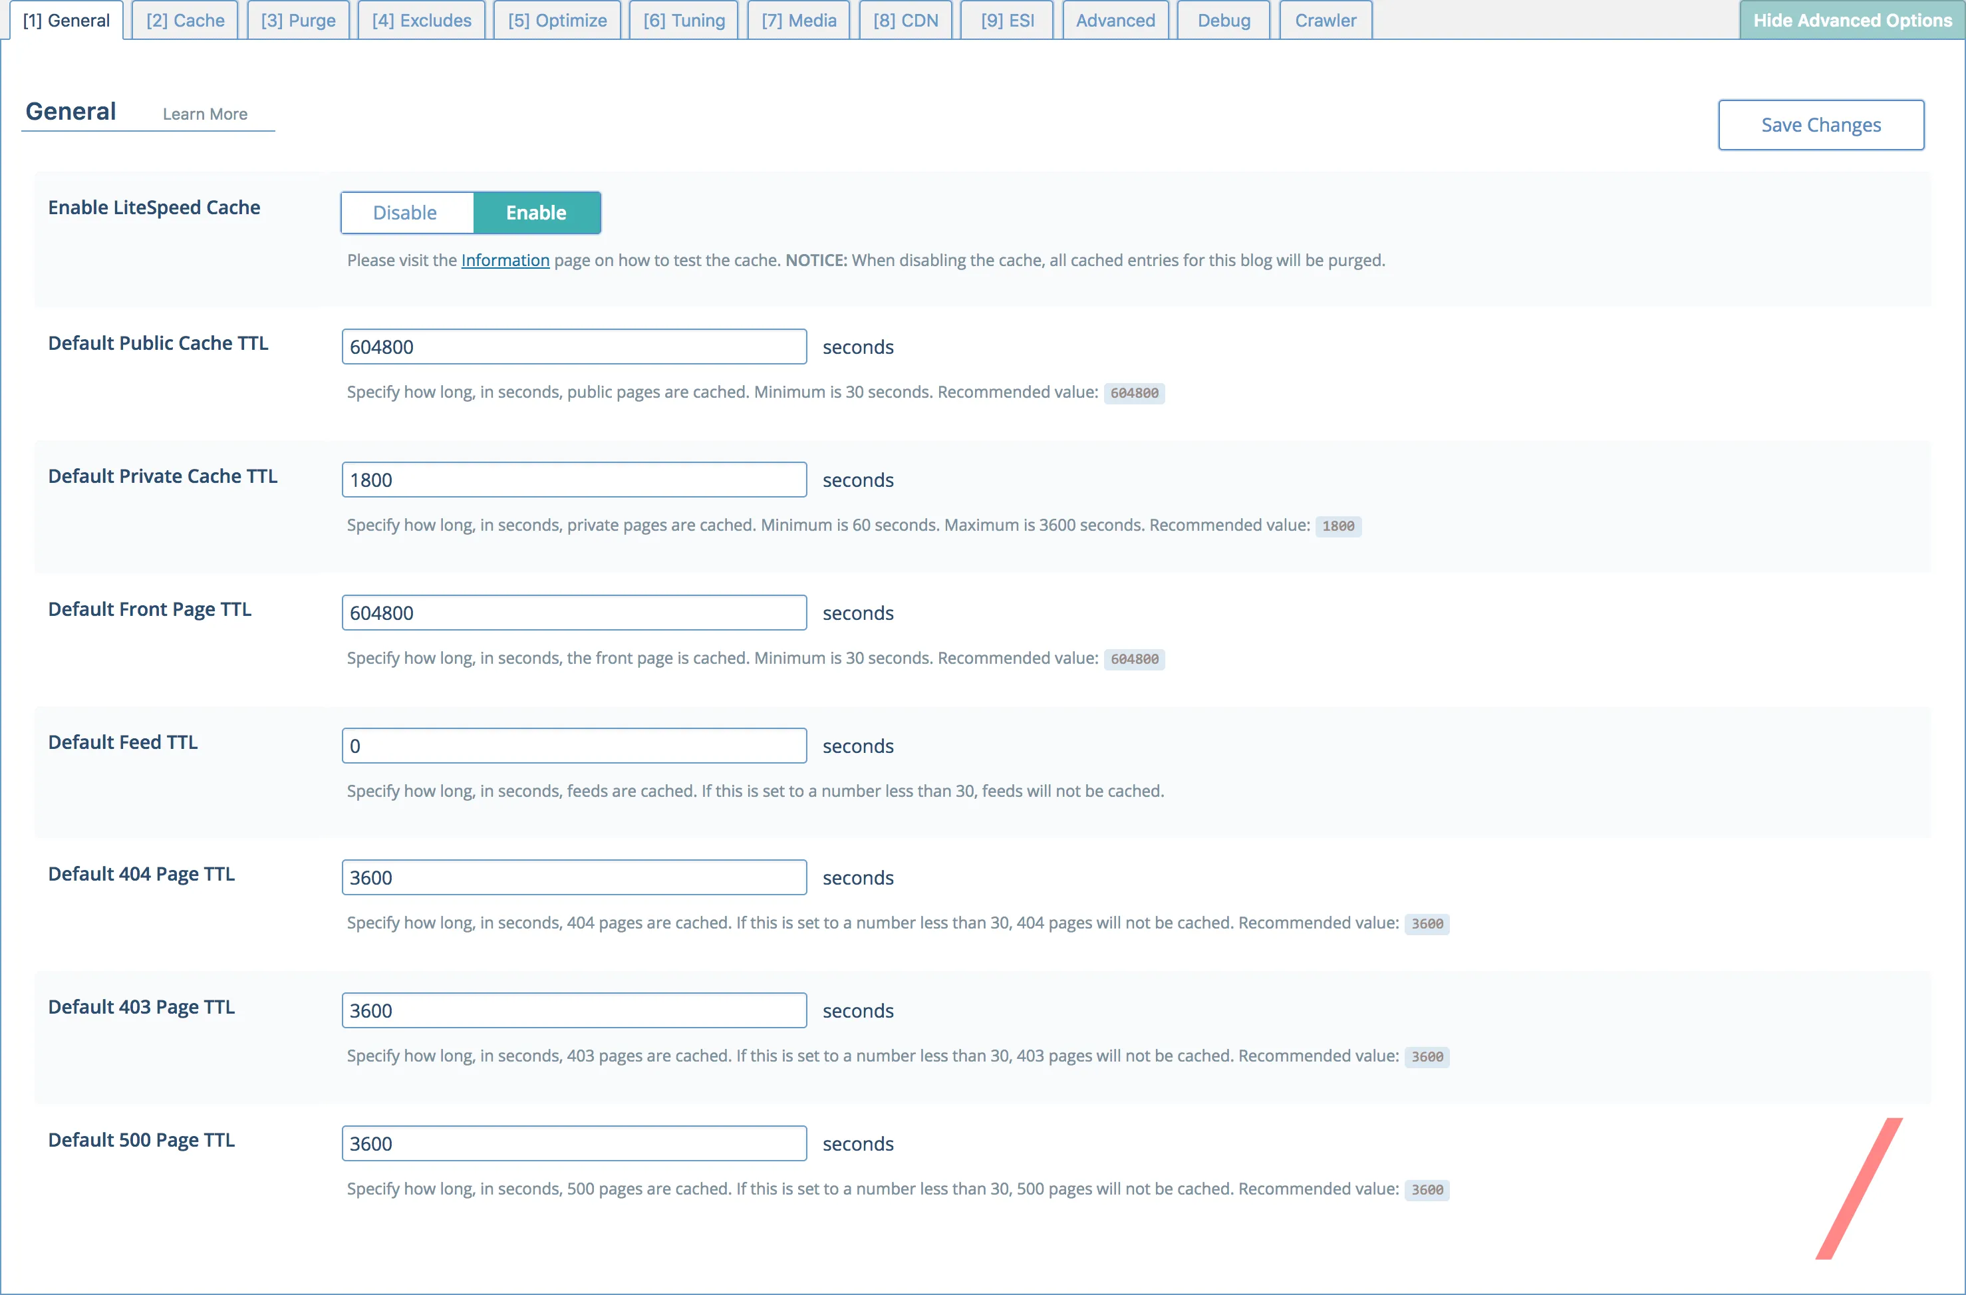The height and width of the screenshot is (1295, 1966).
Task: Click Save Changes
Action: [1820, 124]
